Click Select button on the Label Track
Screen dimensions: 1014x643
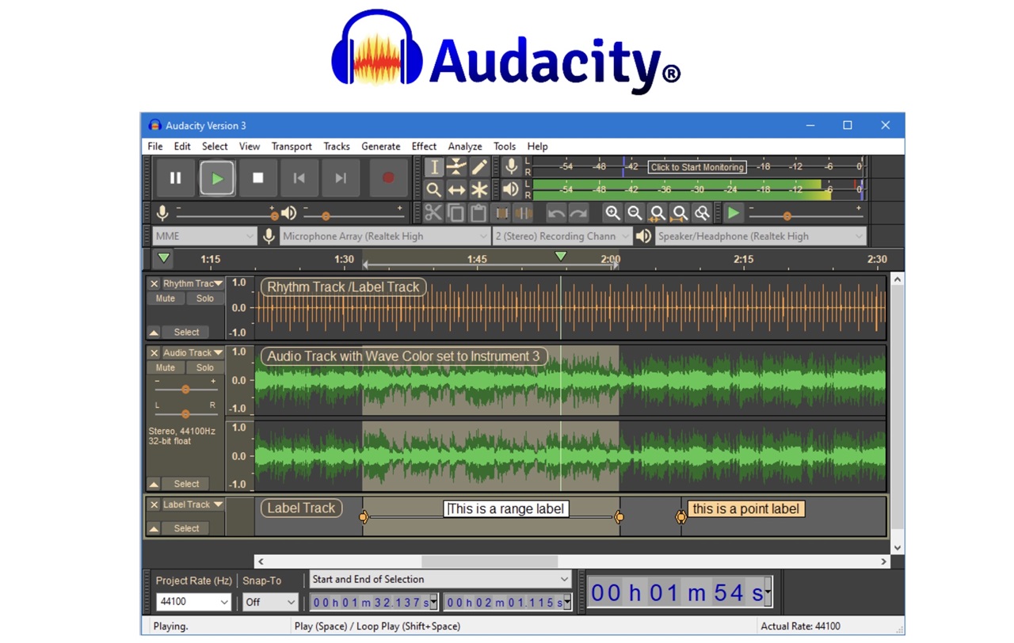click(186, 528)
